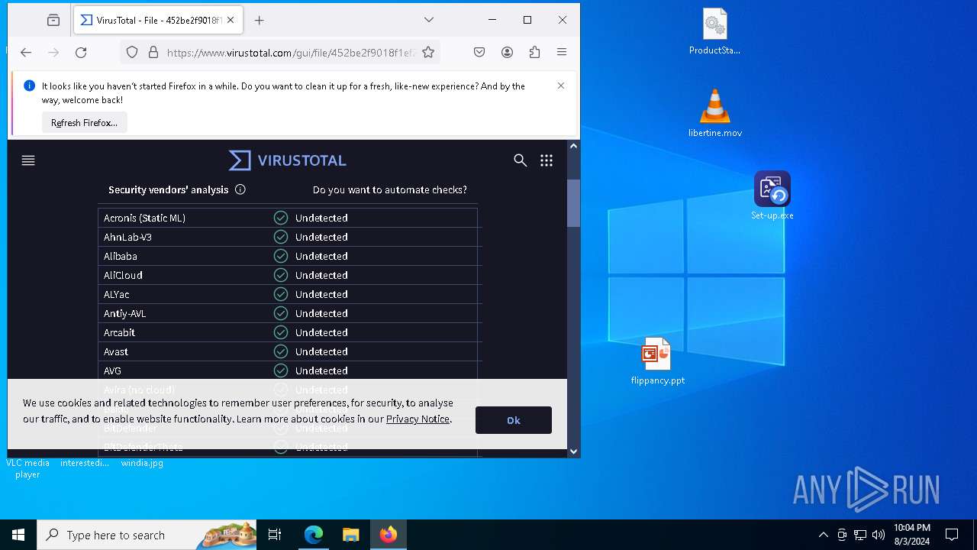This screenshot has width=977, height=550.
Task: Click Undetected check icon for Avast
Action: click(x=281, y=351)
